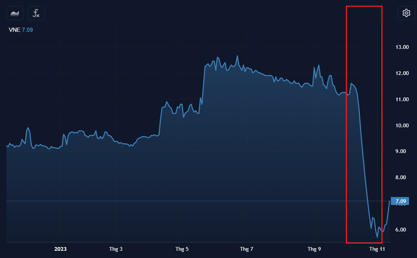Click the top edge of red highlight rectangle
Viewport: 417px width, 258px height.
point(364,7)
